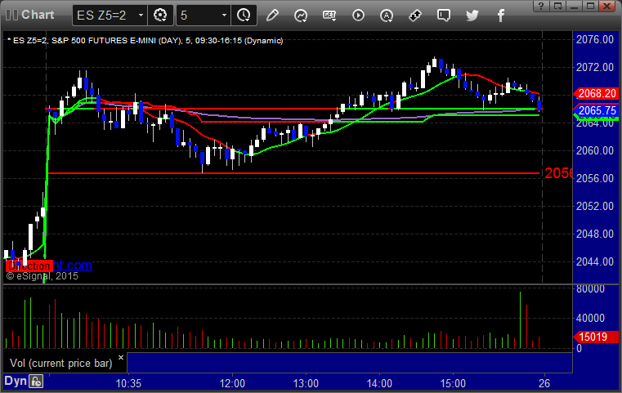
Task: Start bar replay with the play icon
Action: pyautogui.click(x=358, y=16)
